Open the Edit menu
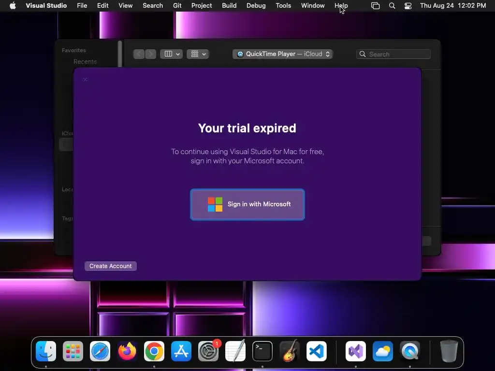Screen dimensions: 495x371 [102, 6]
